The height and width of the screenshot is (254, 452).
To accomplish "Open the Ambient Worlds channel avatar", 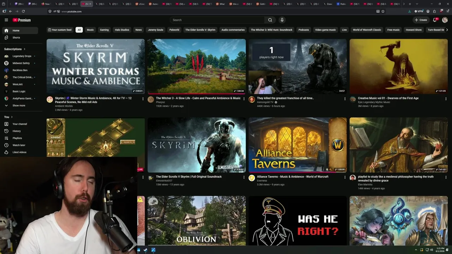I will pyautogui.click(x=50, y=99).
